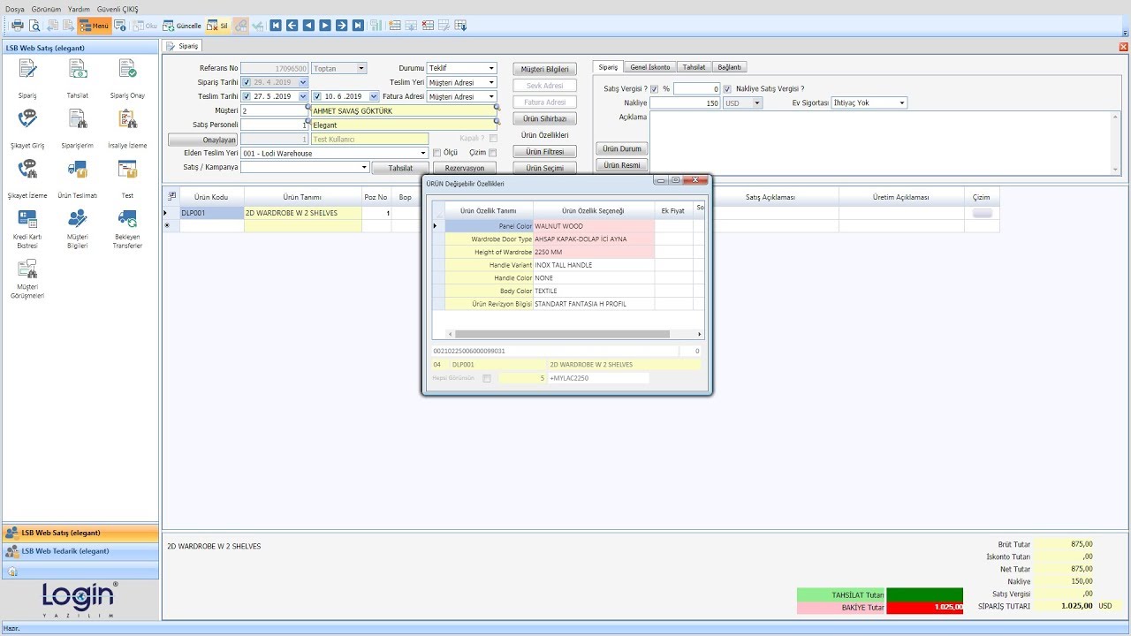Click the Ürün Seçimi button
Screen dimensions: 1131x636
click(x=544, y=168)
